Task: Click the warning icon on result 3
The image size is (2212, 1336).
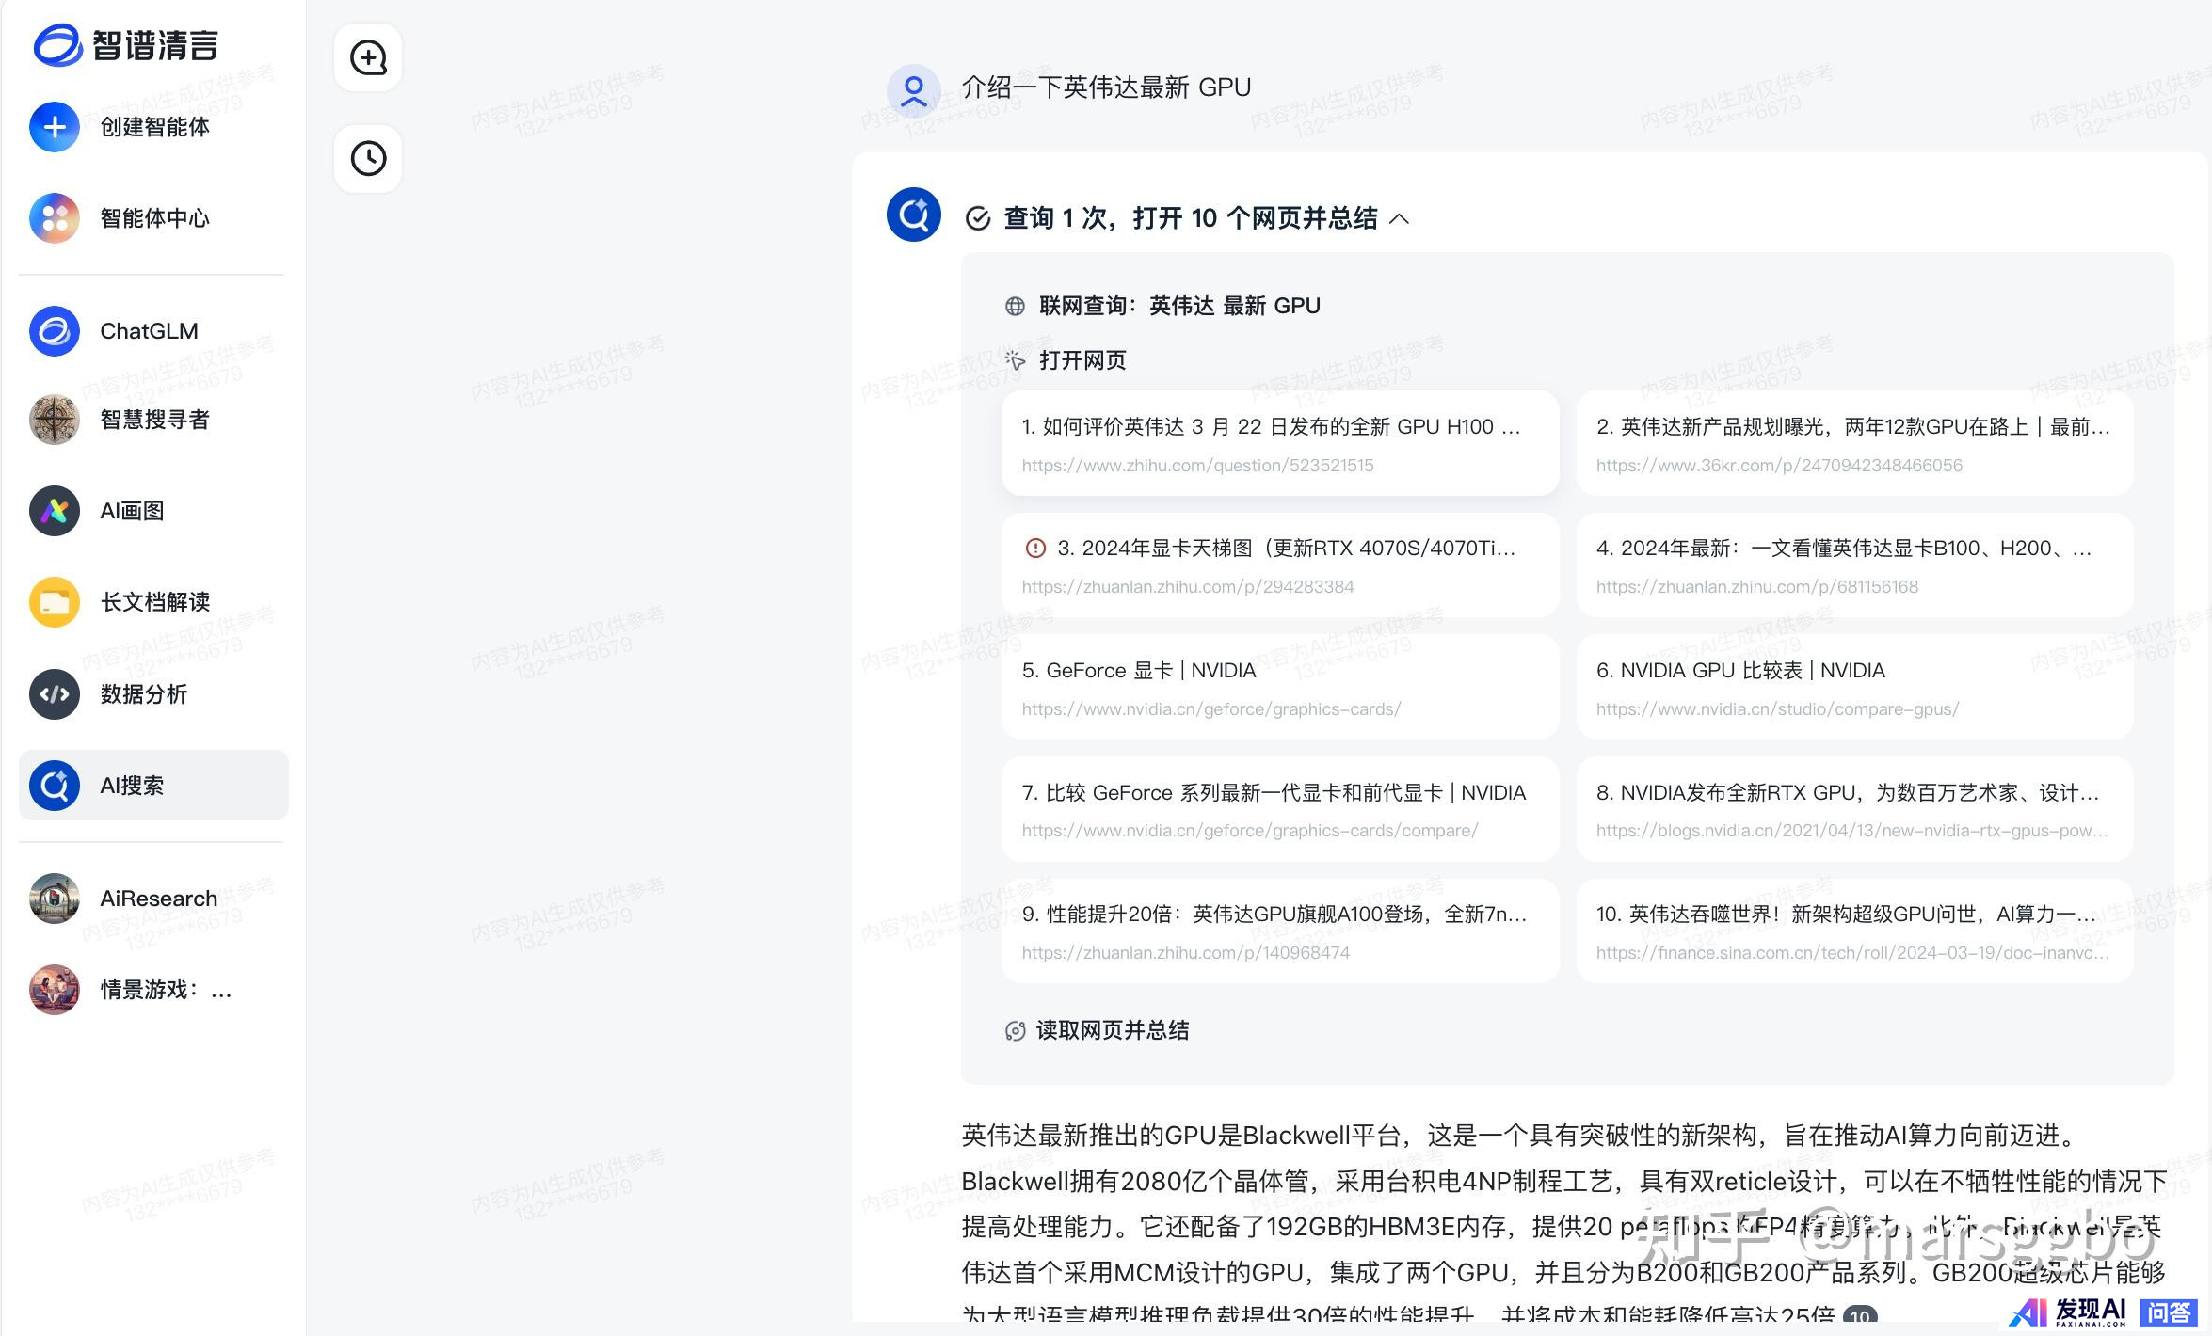Action: tap(1035, 548)
